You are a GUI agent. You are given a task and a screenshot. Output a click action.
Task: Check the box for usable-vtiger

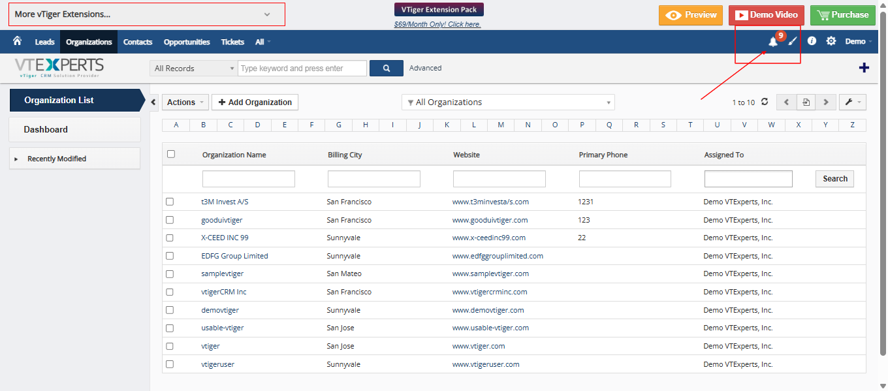(170, 328)
